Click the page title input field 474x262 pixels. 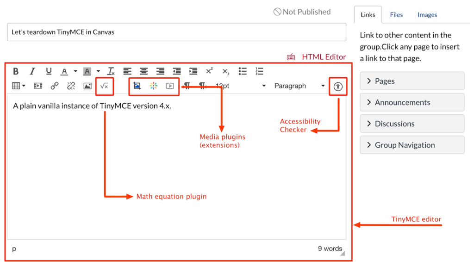coord(177,32)
